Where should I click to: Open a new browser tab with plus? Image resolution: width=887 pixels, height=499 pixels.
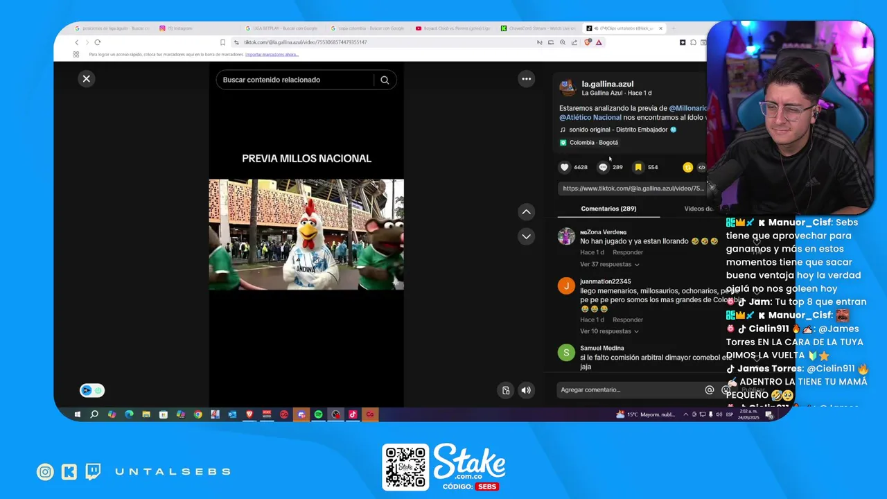click(674, 28)
